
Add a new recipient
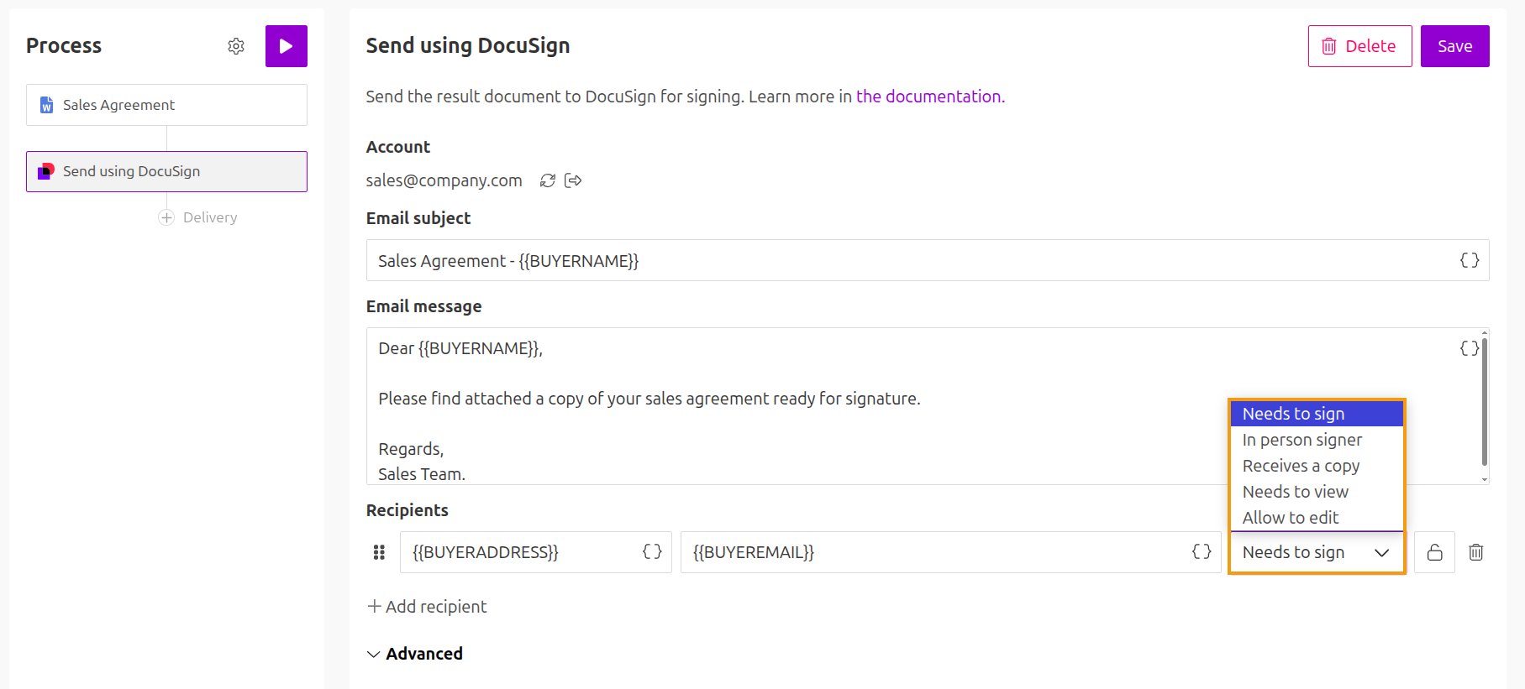[x=427, y=607]
